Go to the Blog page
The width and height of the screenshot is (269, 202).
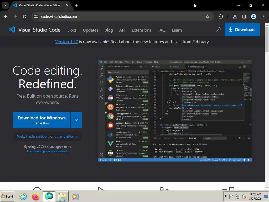[x=108, y=30]
